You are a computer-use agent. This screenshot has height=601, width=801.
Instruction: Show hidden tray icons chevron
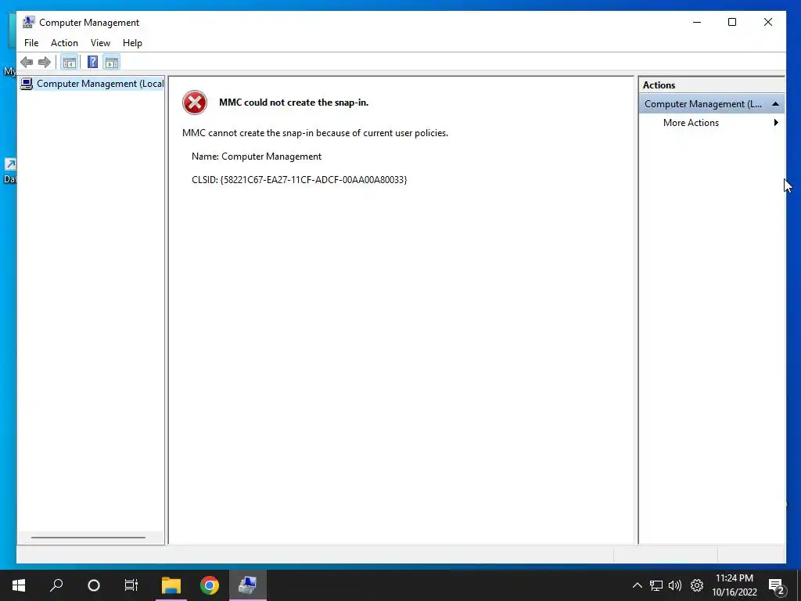[x=637, y=585]
